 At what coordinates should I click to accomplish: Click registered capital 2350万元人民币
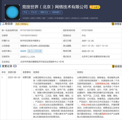pyautogui.click(x=28, y=57)
